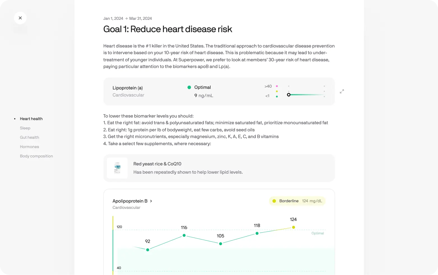438x275 pixels.
Task: Jump to the Gut health section
Action: tap(29, 137)
